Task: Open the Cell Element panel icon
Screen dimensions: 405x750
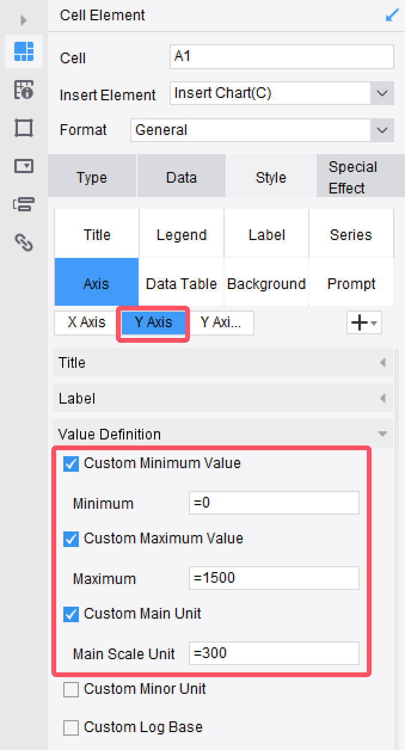Action: [24, 52]
